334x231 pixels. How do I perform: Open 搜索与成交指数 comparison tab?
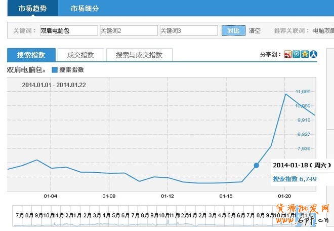[139, 55]
